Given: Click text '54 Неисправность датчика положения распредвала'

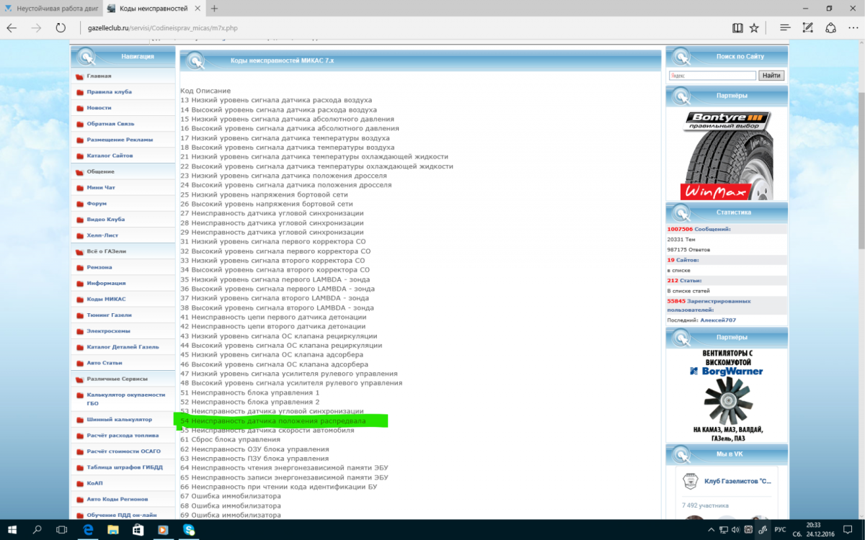Looking at the screenshot, I should click(x=273, y=420).
